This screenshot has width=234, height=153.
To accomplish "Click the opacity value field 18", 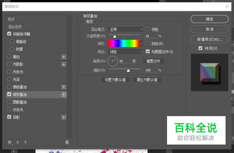I will pyautogui.click(x=151, y=36).
